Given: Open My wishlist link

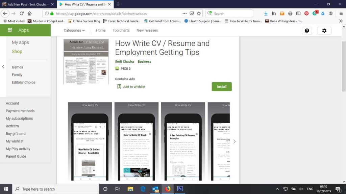Looking at the screenshot, I should click(15, 141).
